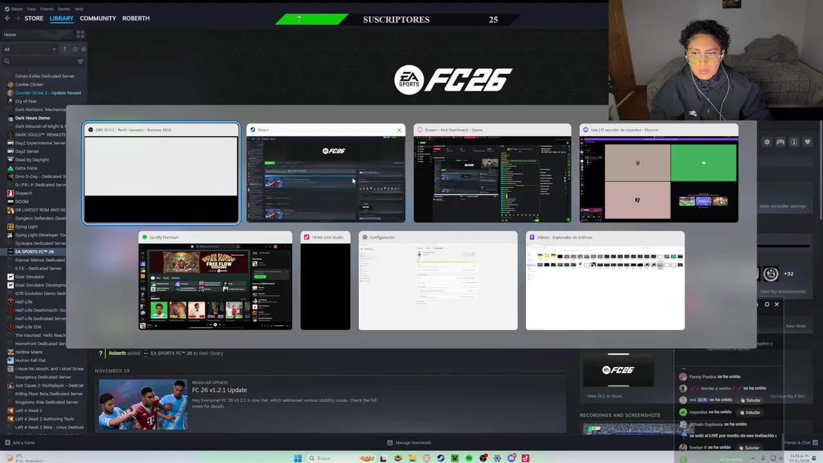This screenshot has width=823, height=463.
Task: Open the Help menu
Action: pyautogui.click(x=78, y=9)
